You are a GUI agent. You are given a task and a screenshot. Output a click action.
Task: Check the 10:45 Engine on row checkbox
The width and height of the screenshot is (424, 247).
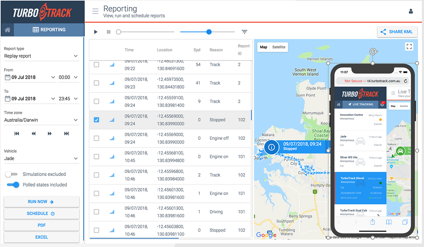[x=96, y=156]
